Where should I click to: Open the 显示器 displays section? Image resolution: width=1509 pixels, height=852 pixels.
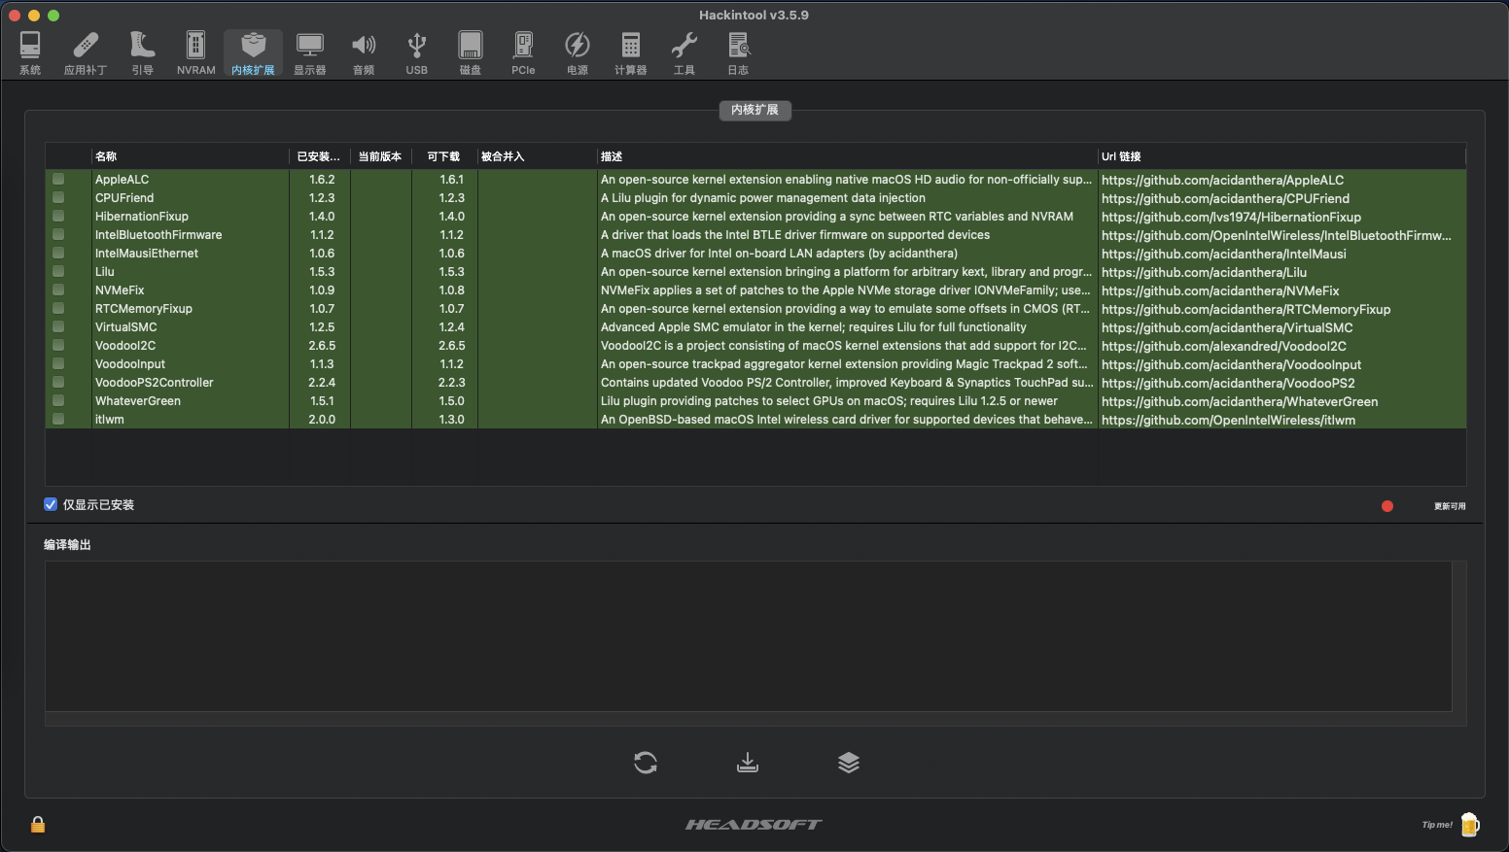click(310, 52)
